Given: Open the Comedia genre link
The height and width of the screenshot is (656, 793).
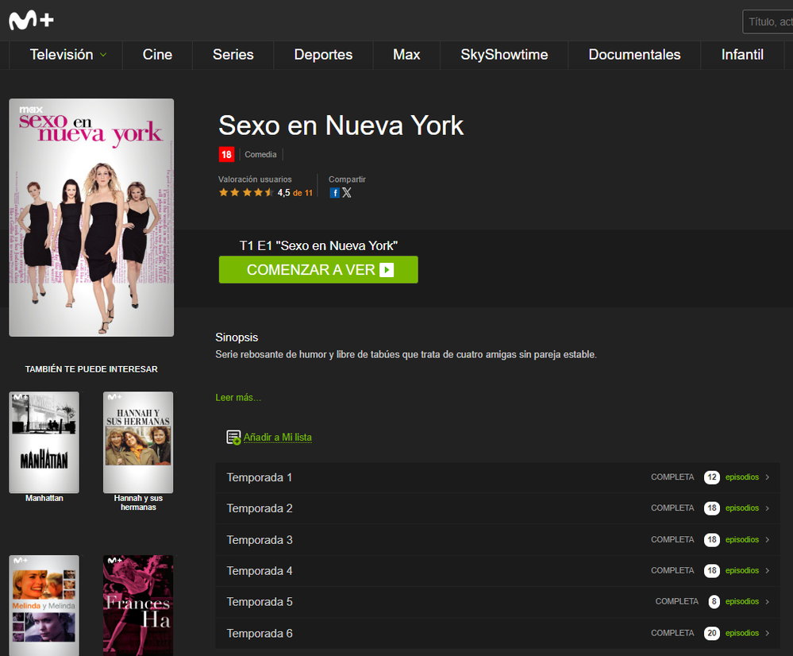Looking at the screenshot, I should pyautogui.click(x=260, y=155).
